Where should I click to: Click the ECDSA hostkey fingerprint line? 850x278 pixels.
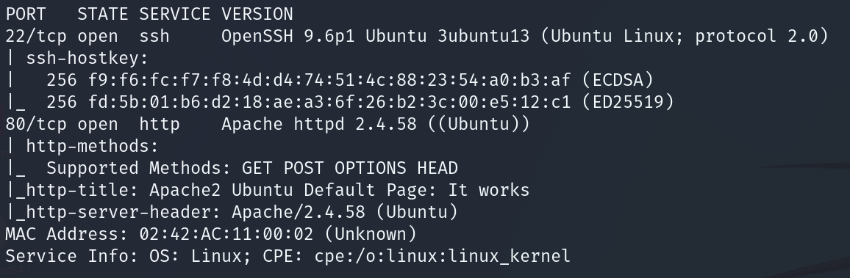pos(350,80)
